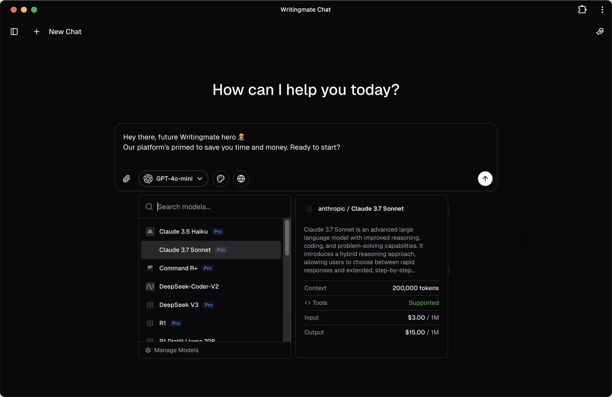The height and width of the screenshot is (397, 612).
Task: Open the browser extensions puzzle icon
Action: tap(582, 10)
